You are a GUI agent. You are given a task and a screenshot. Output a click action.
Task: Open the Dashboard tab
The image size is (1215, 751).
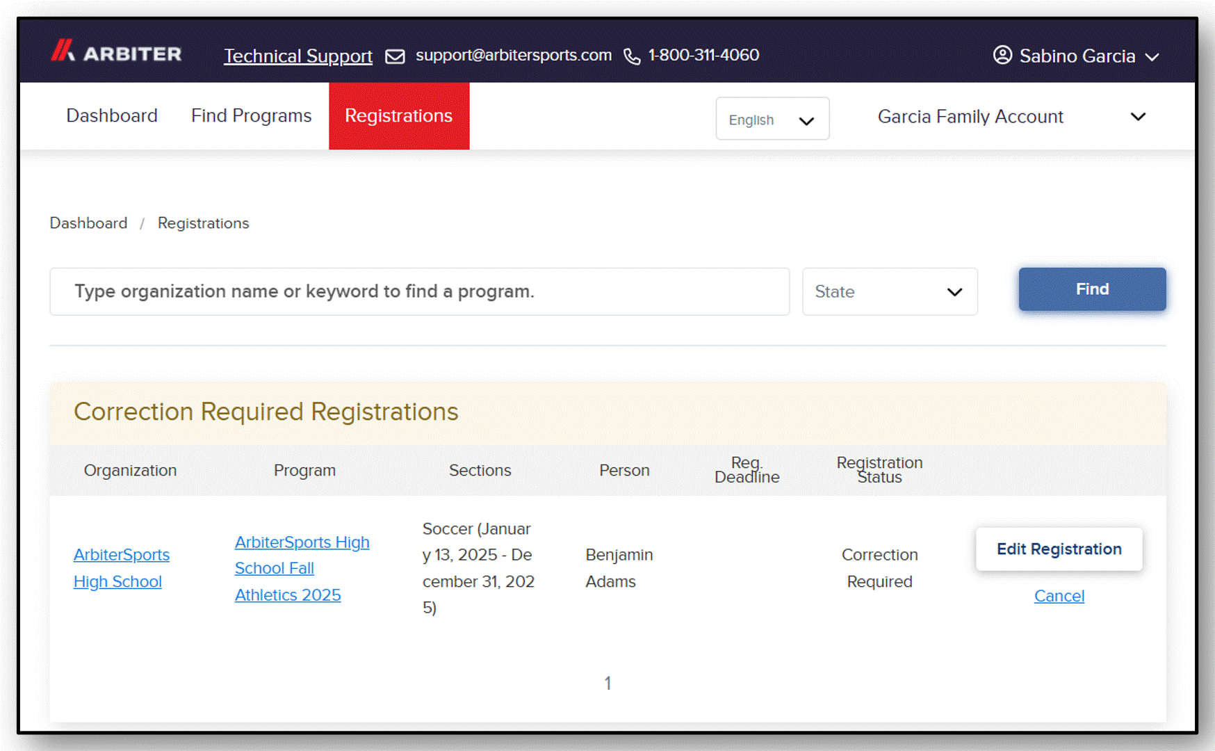pyautogui.click(x=112, y=115)
